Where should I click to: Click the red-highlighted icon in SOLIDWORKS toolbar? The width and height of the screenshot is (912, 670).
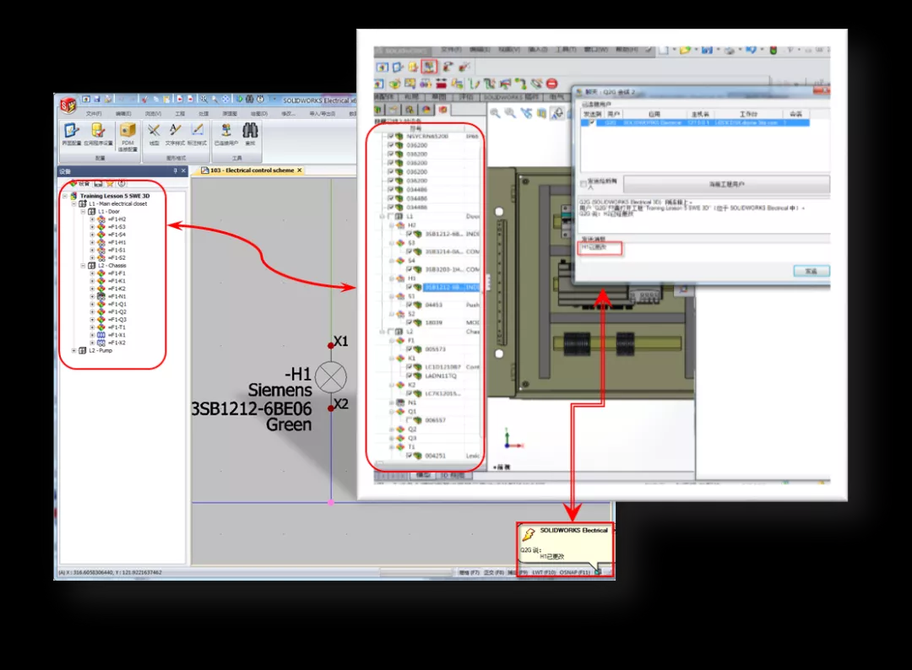click(x=429, y=66)
